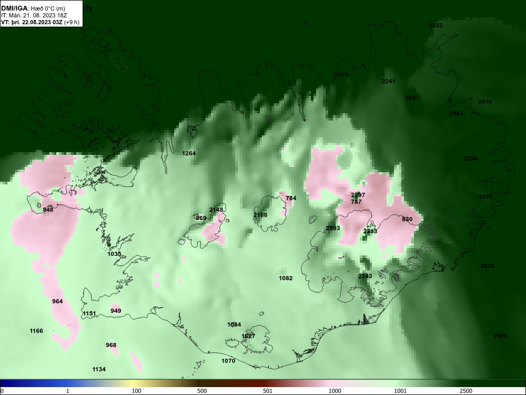Pick the map value 2188
Image resolution: width=526 pixels, height=395 pixels.
coord(260,215)
